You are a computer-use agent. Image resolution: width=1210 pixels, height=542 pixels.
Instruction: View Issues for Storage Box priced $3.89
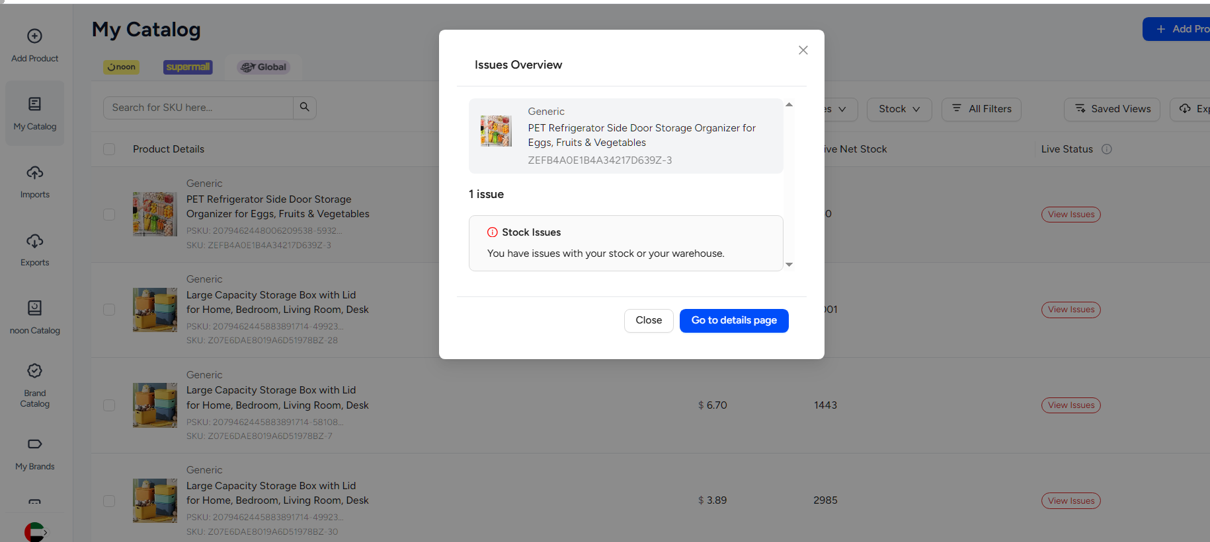pos(1071,501)
